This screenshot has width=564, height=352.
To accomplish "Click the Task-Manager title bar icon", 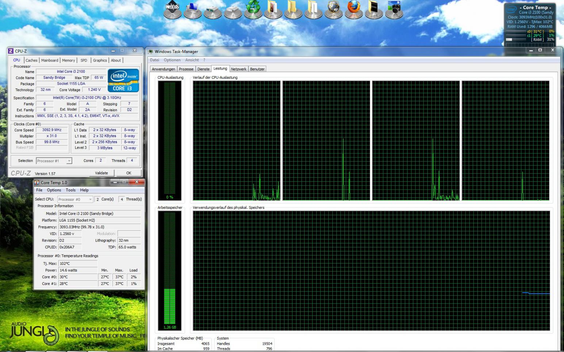I will click(150, 51).
